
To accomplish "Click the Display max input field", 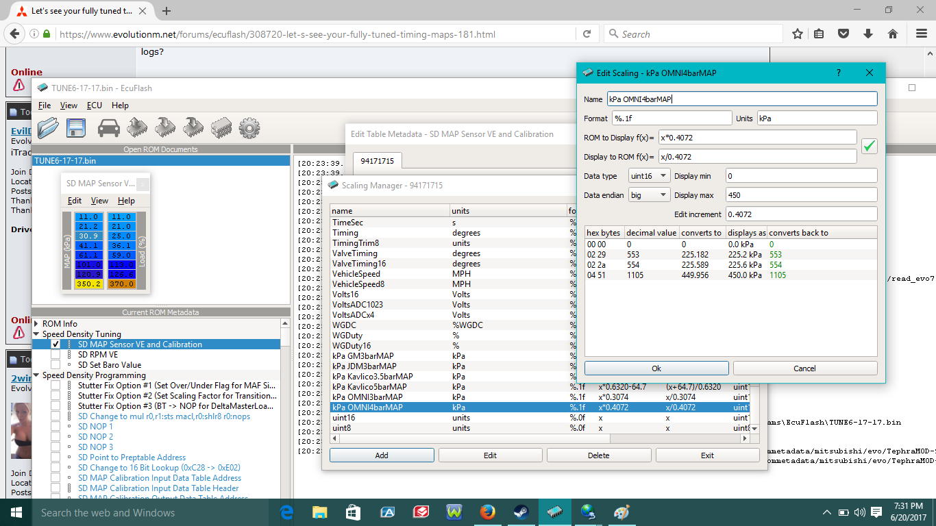I will point(800,195).
